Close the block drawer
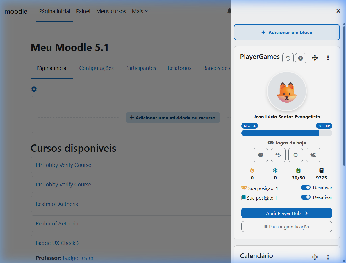Screen dimensions: 346x263 click(338, 11)
